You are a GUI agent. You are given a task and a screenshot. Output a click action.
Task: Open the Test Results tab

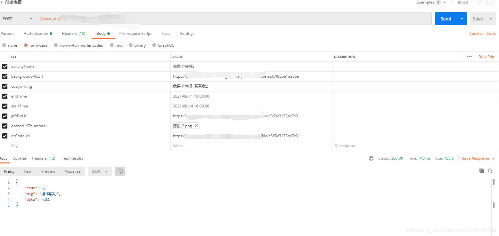(72, 158)
